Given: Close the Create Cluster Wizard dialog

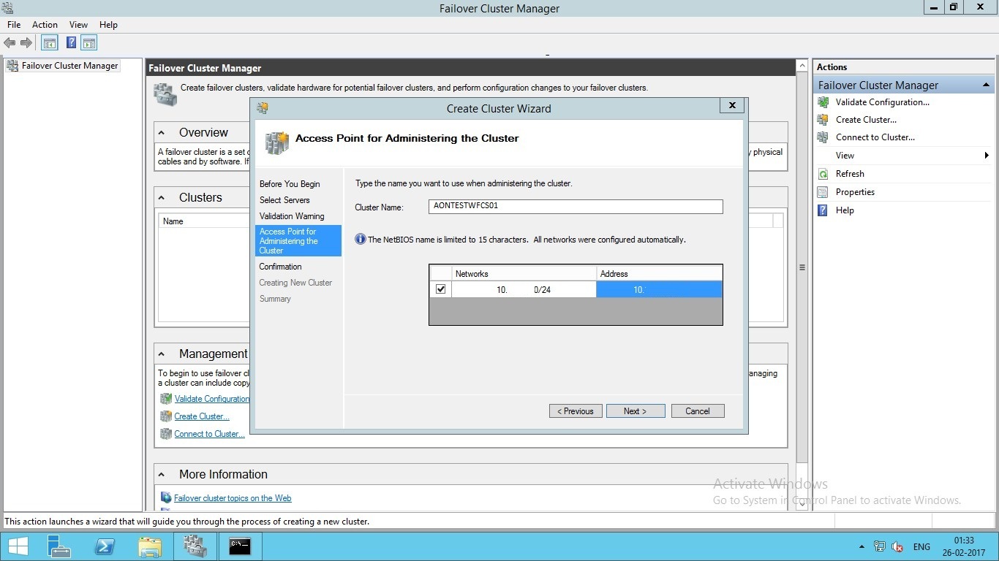Looking at the screenshot, I should 732,106.
